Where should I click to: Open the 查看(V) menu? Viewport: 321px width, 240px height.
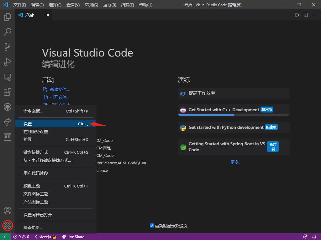73,5
